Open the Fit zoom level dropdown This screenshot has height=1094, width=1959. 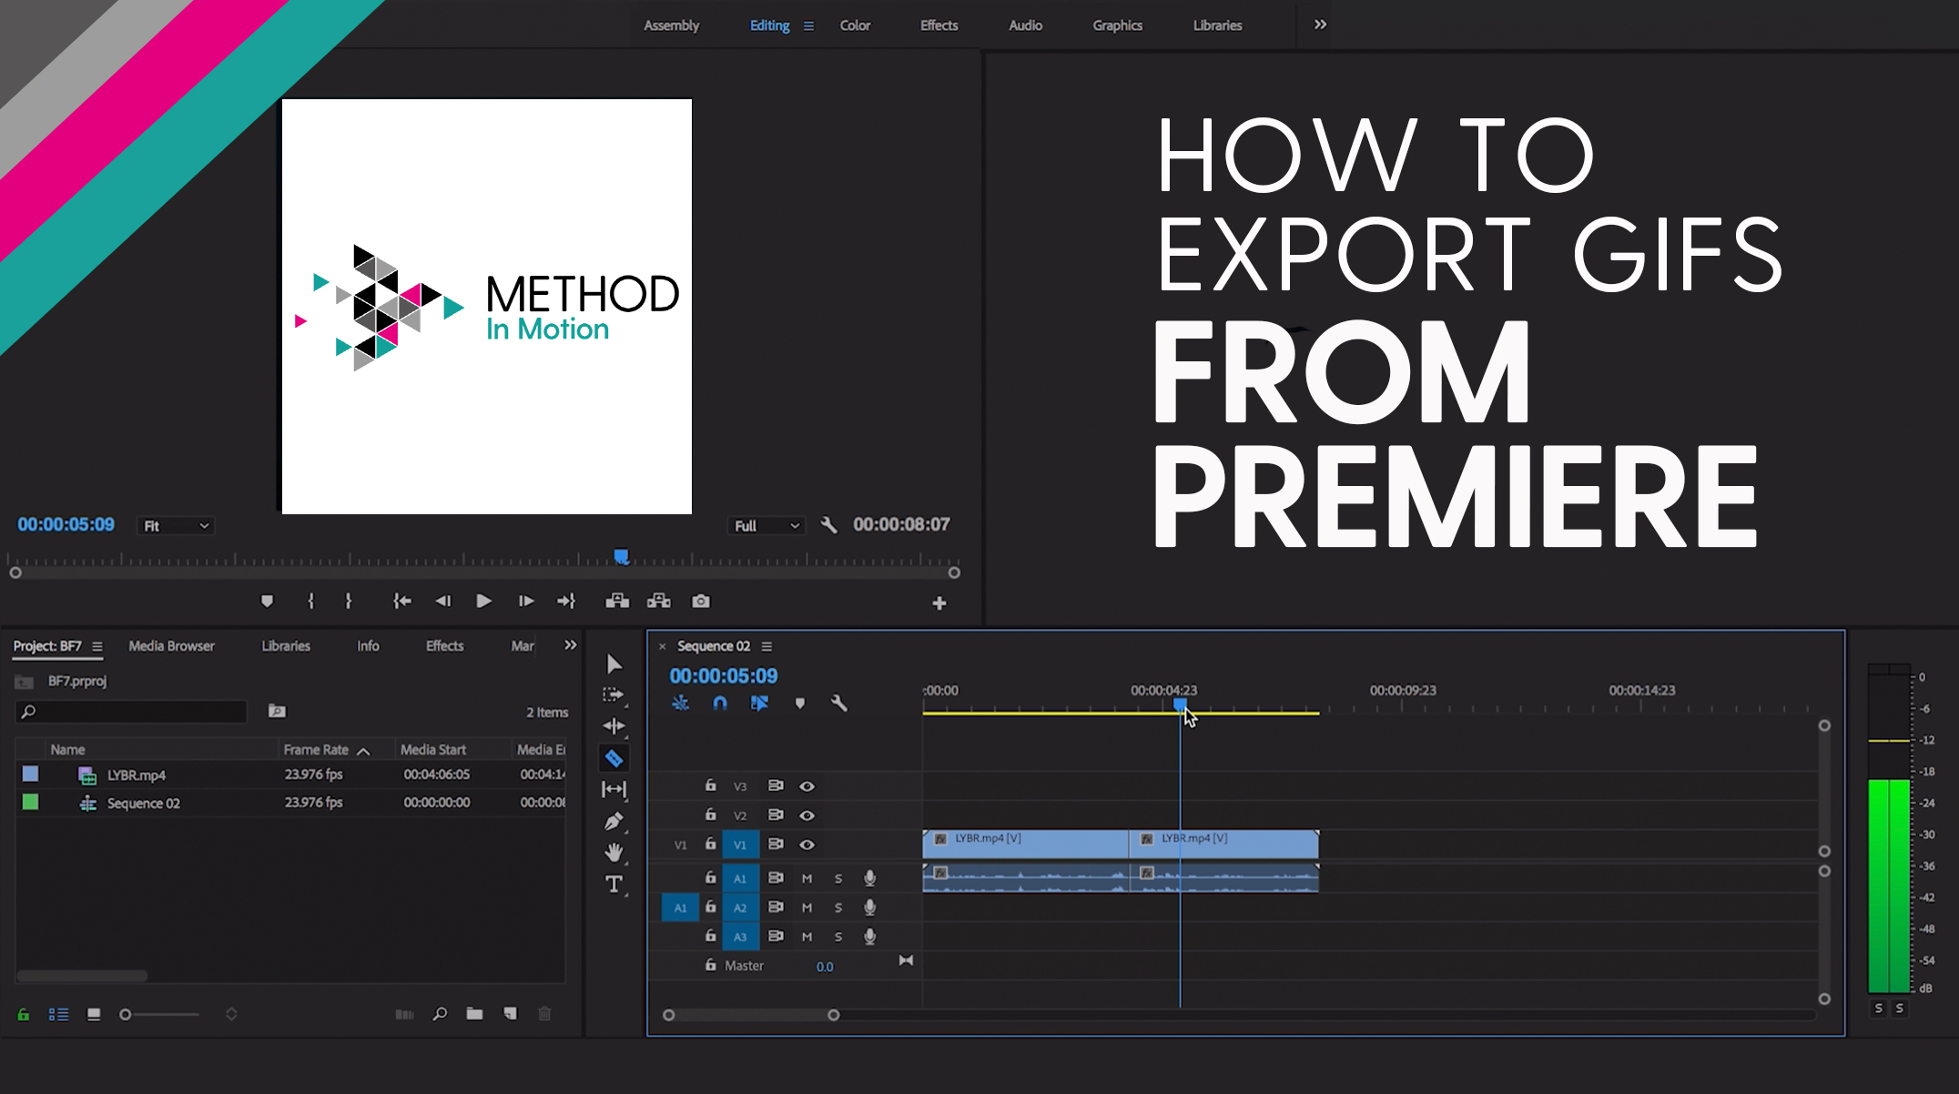pyautogui.click(x=176, y=526)
